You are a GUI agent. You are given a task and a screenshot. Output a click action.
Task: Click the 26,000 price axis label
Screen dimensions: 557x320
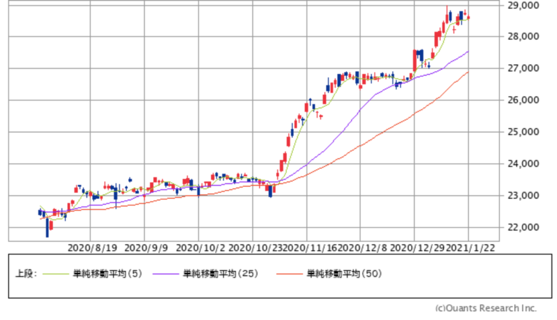click(523, 100)
